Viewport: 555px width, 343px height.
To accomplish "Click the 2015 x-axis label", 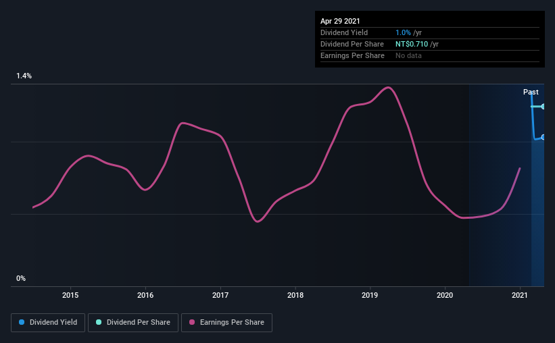I will (70, 295).
